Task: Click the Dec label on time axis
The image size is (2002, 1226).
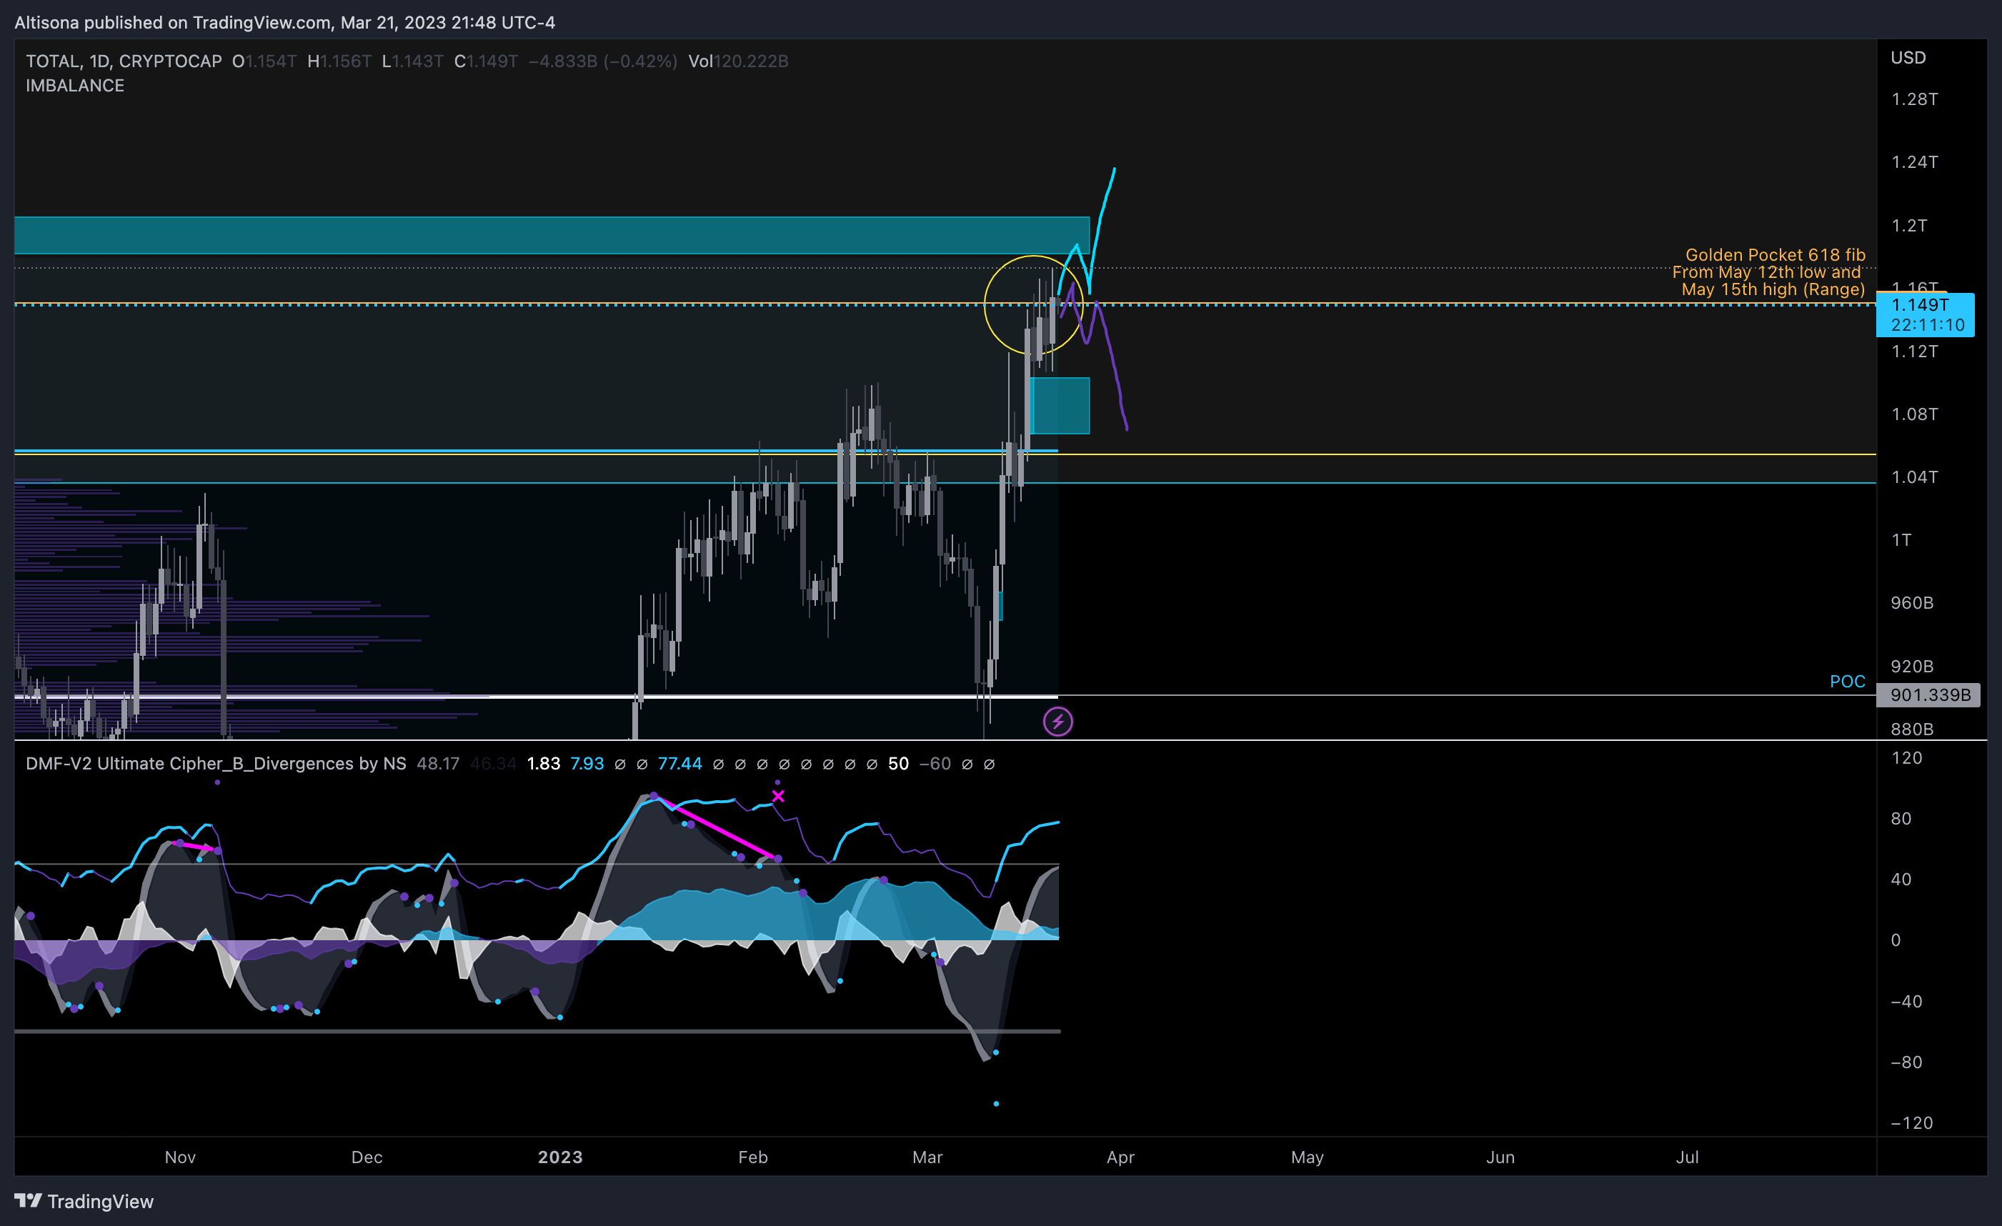Action: [367, 1157]
